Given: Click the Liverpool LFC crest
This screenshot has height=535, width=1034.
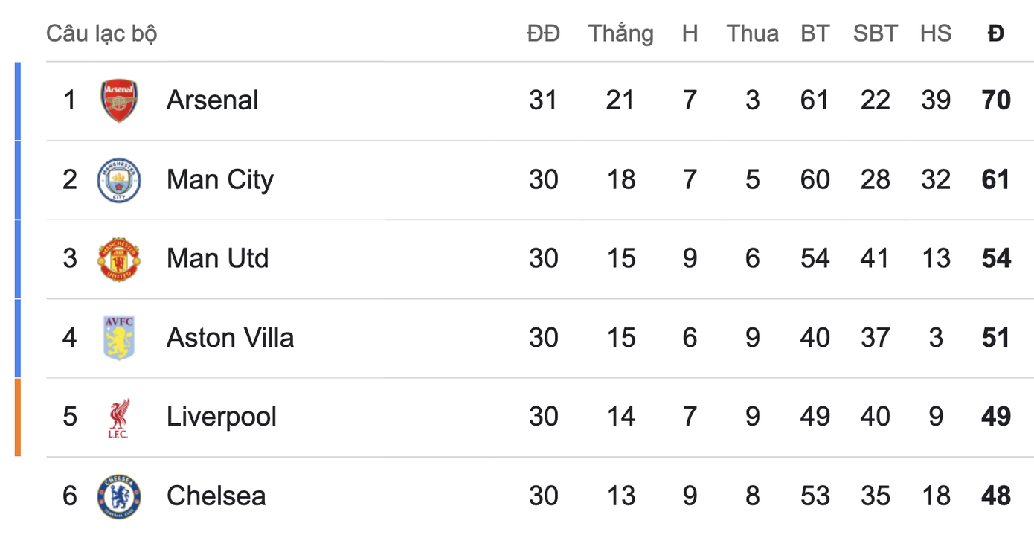Looking at the screenshot, I should pyautogui.click(x=119, y=417).
